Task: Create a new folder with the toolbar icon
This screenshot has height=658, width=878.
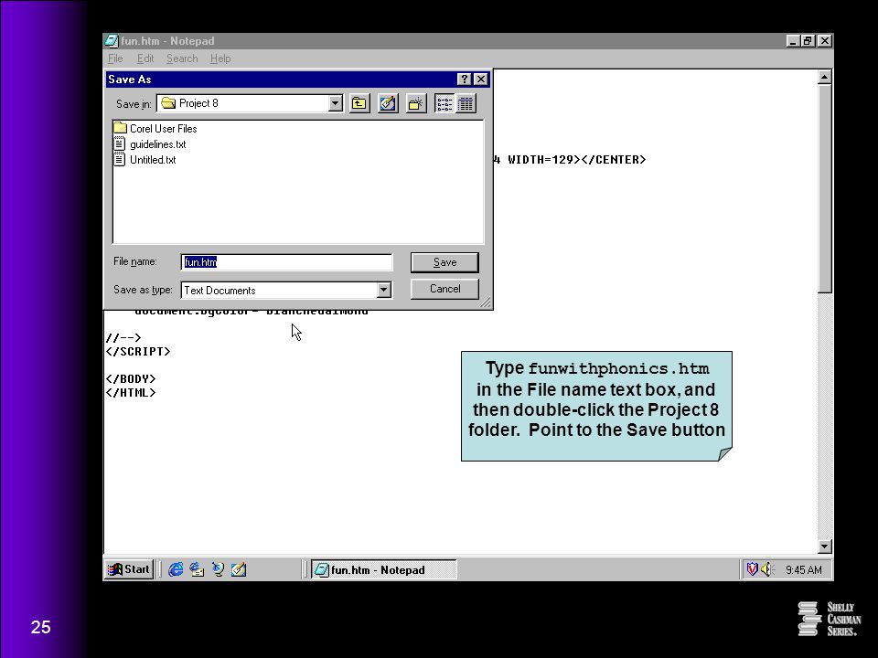Action: tap(416, 103)
